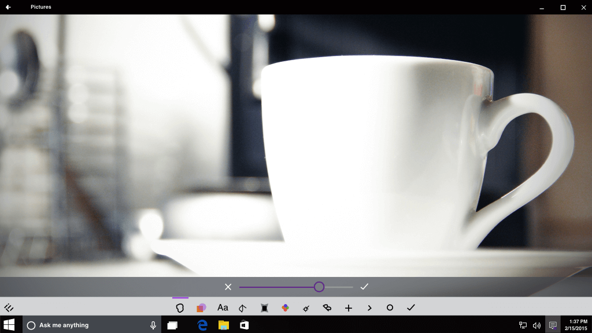Cancel the slider adjustment with the X
The height and width of the screenshot is (333, 592).
[x=228, y=287]
